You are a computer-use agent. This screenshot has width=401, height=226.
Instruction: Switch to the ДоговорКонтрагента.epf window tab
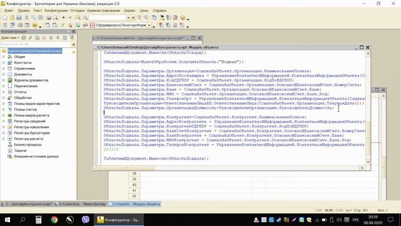click(27, 204)
